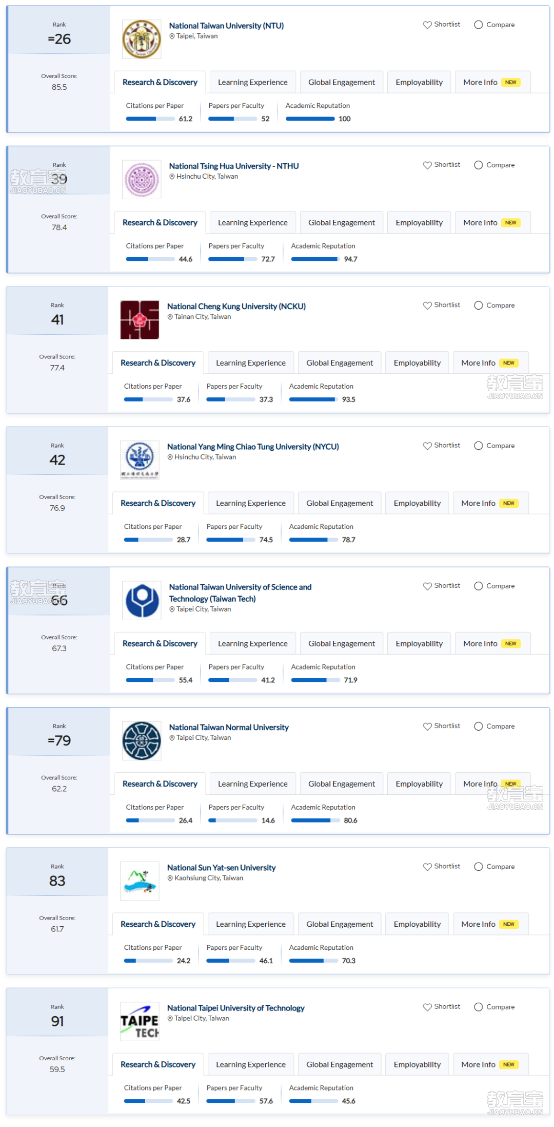554x1127 pixels.
Task: Shortlist National Taiwan Normal University via heart
Action: pyautogui.click(x=427, y=727)
